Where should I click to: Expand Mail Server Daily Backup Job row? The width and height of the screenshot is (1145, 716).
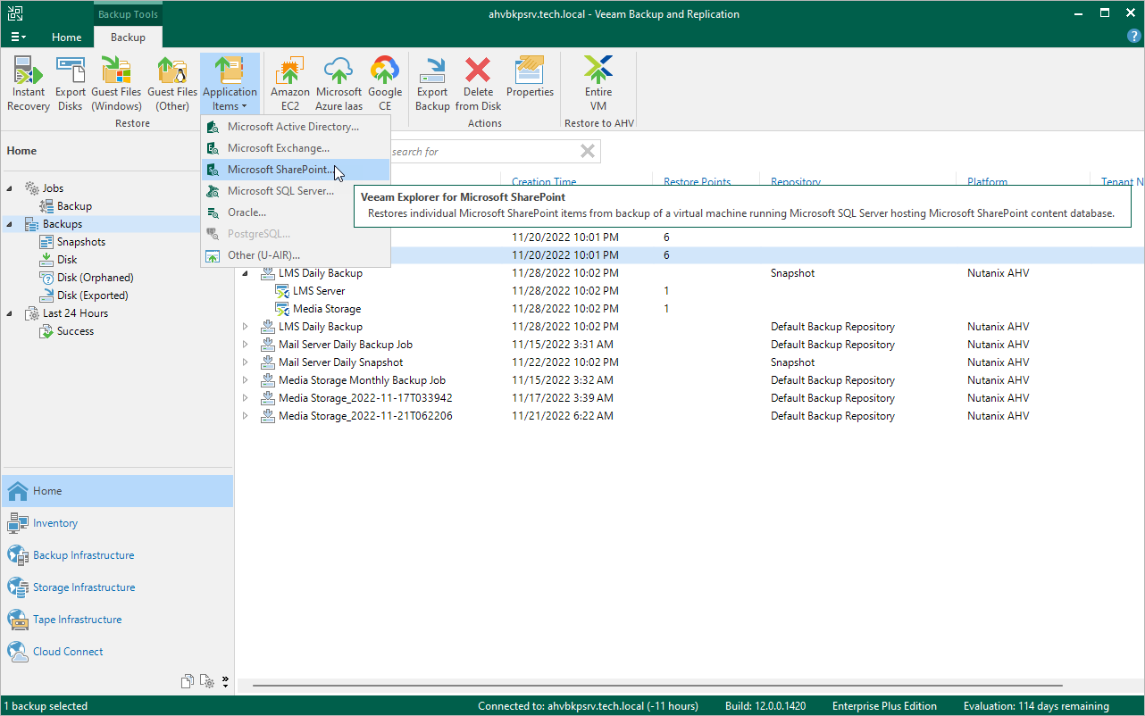click(x=246, y=345)
